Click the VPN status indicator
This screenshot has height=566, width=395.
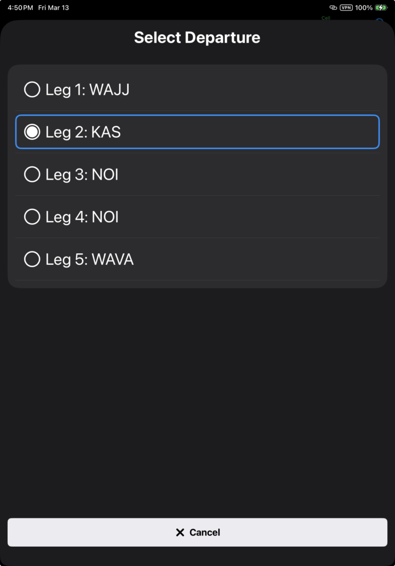[346, 8]
